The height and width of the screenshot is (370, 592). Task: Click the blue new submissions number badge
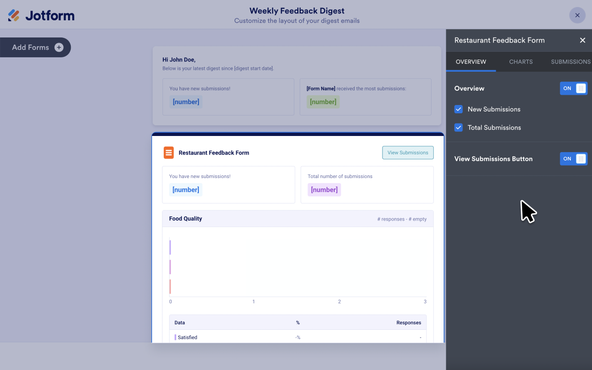pos(185,190)
